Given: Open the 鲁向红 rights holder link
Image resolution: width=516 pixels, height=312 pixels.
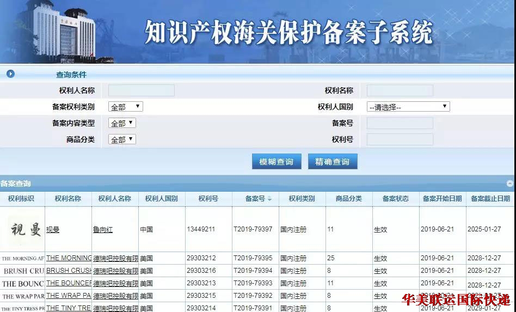Looking at the screenshot, I should [103, 230].
